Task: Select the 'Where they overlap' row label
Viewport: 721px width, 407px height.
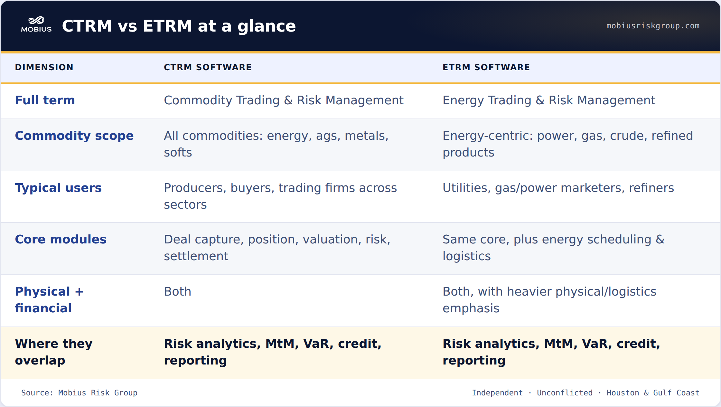Action: coord(54,352)
